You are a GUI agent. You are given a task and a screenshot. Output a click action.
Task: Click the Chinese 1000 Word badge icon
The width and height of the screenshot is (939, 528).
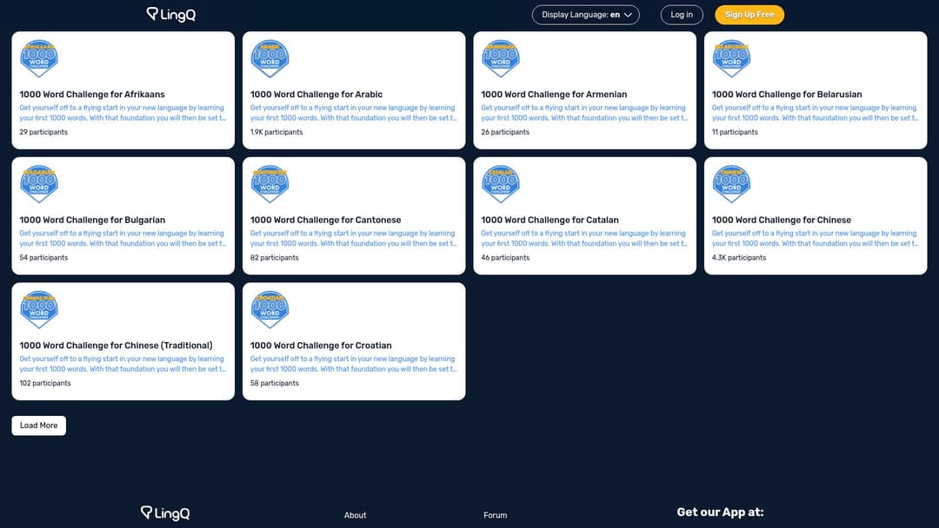[731, 184]
